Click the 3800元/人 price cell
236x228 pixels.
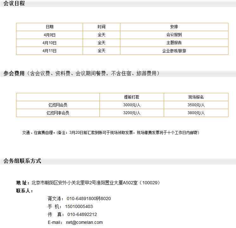click(x=196, y=113)
